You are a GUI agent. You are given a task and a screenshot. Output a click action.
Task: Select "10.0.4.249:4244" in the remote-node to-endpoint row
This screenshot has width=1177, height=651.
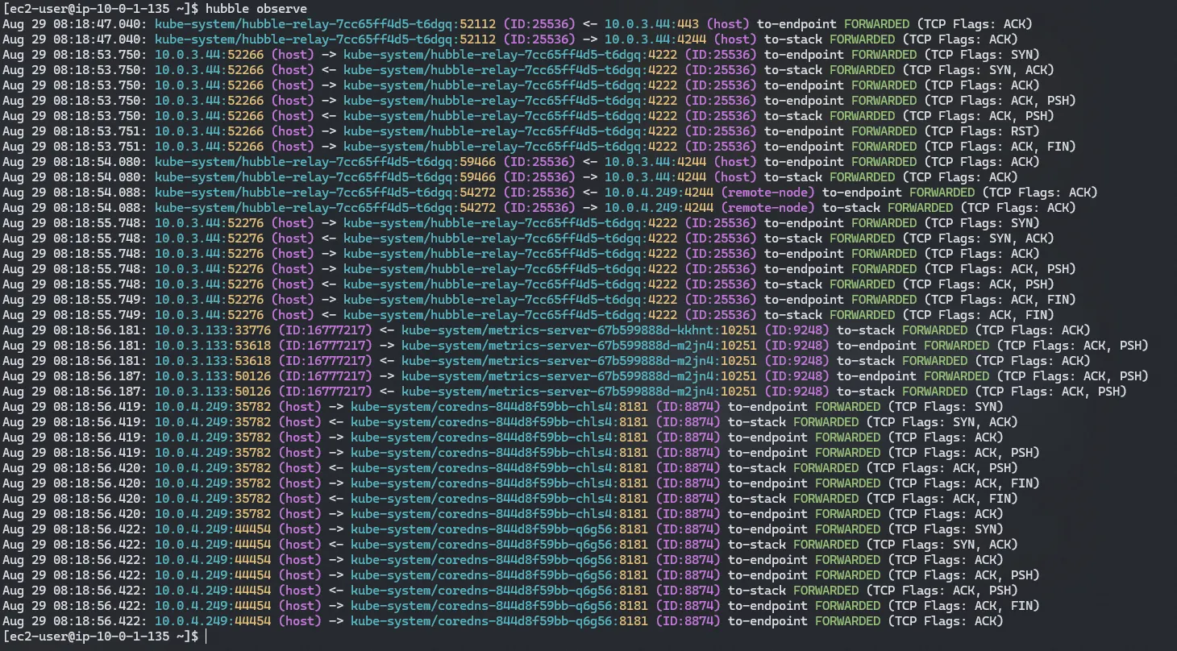pos(659,193)
